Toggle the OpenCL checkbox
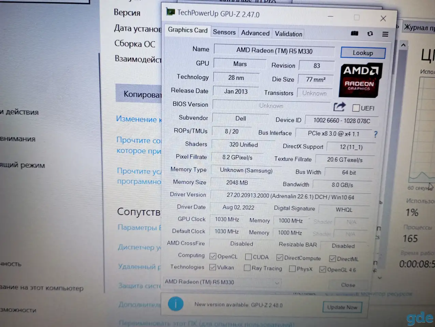435x327 pixels. (x=213, y=256)
